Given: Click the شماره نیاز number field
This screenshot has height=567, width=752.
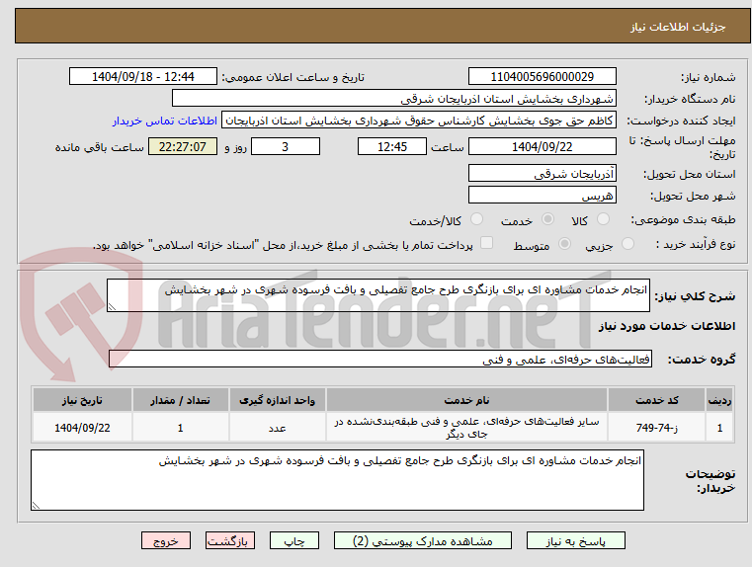Looking at the screenshot, I should 542,77.
